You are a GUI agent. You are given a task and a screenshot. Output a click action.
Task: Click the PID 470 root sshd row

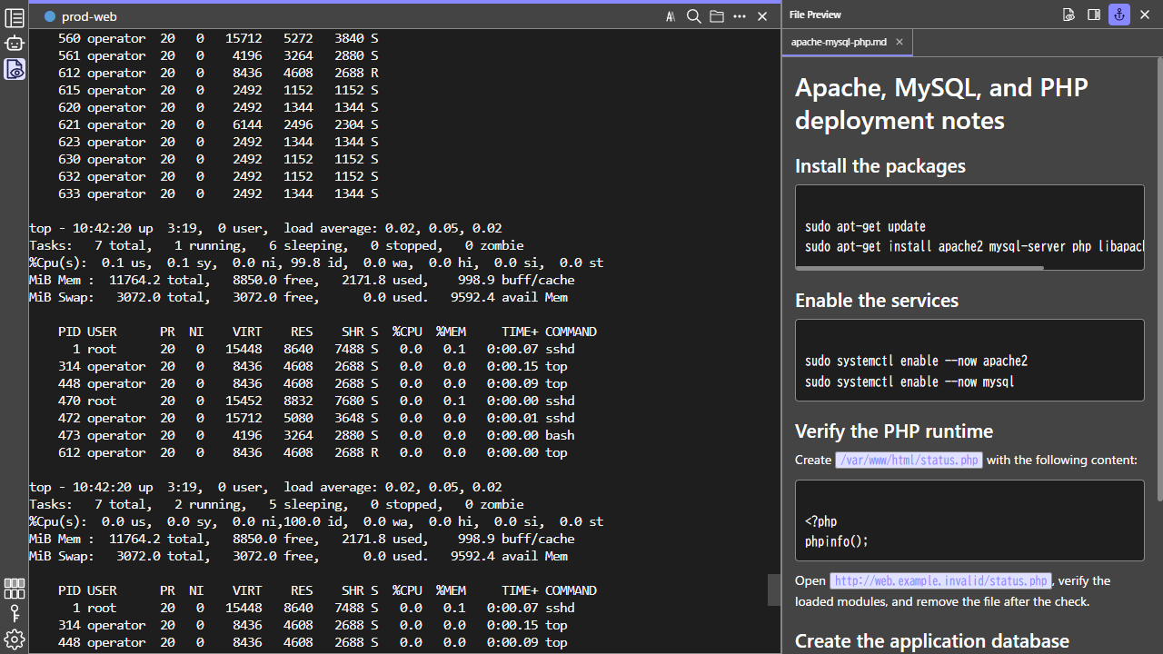click(316, 401)
